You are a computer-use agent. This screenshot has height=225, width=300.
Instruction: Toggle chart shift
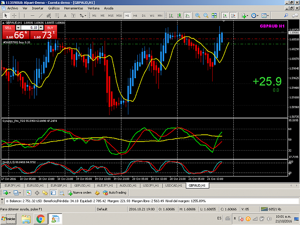tap(233, 15)
